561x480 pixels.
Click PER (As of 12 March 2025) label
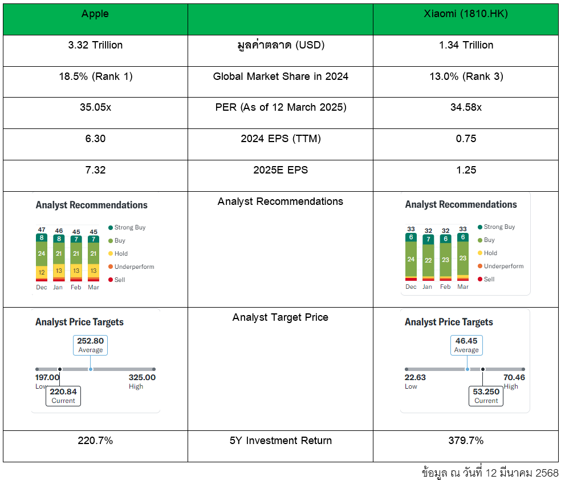[x=281, y=107]
